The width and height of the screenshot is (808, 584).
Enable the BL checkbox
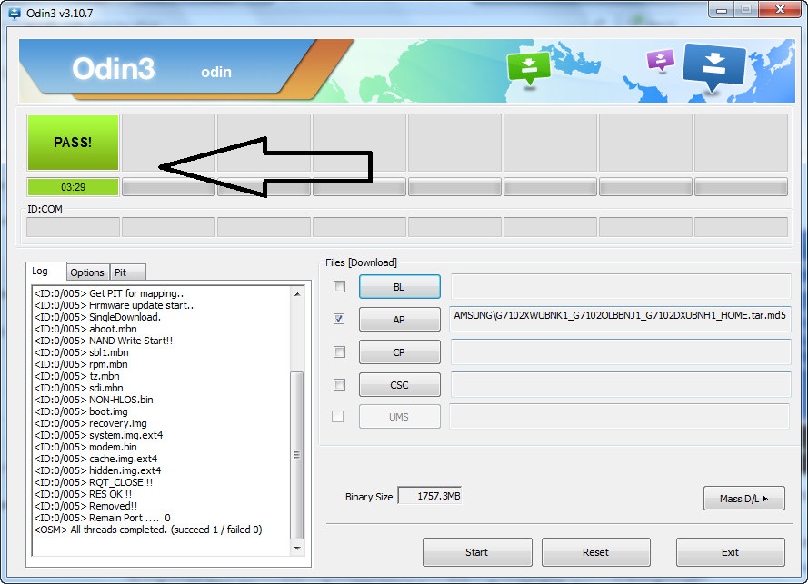point(339,286)
